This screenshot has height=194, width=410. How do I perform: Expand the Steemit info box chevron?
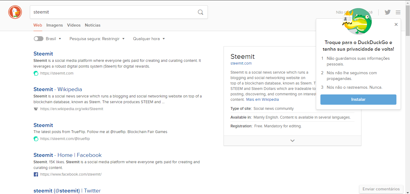click(292, 141)
